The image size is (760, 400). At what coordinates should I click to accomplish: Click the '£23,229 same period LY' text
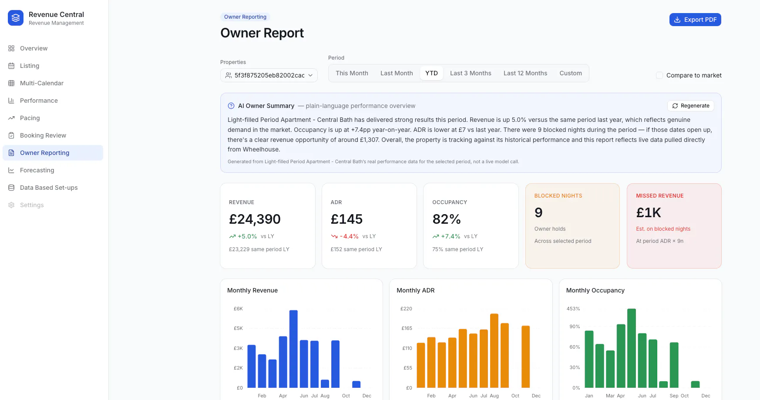[x=259, y=249]
